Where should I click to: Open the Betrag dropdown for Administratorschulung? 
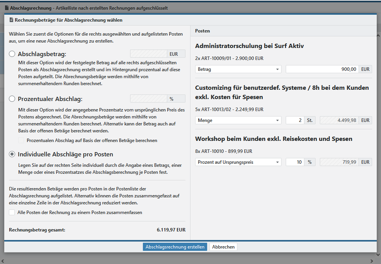(x=238, y=69)
